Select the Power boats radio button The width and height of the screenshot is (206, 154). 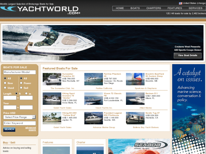21,83
